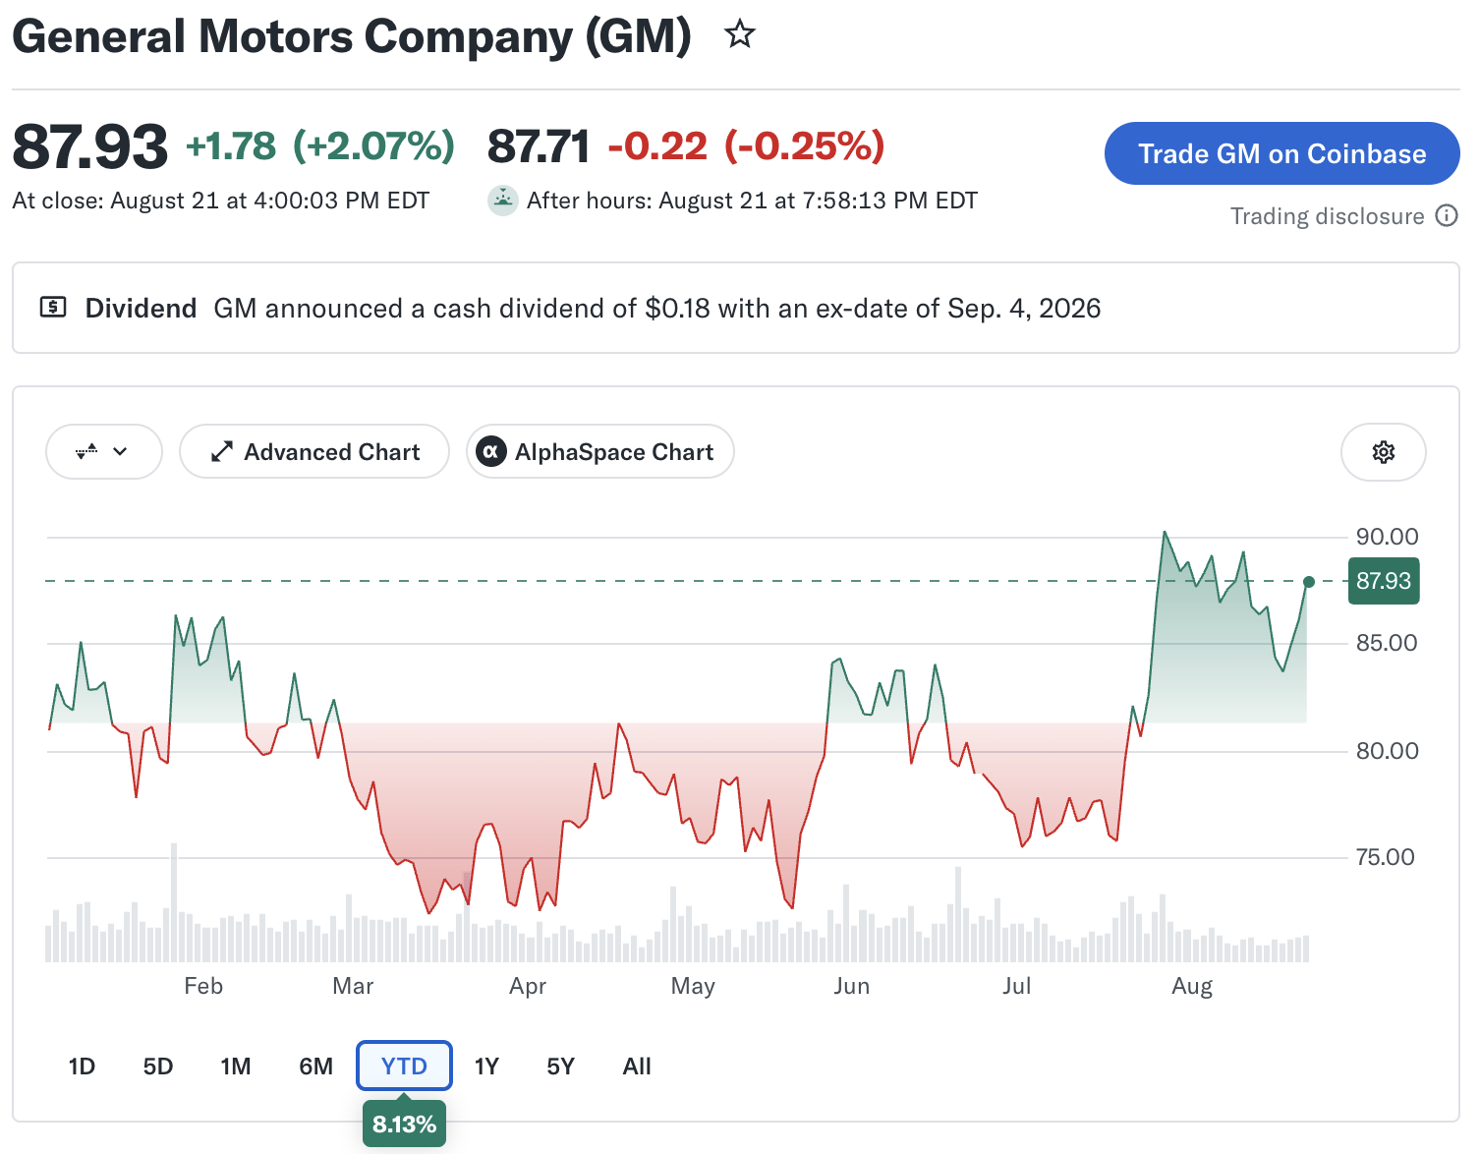This screenshot has width=1480, height=1154.
Task: Click the 75.00 y-axis label
Action: [x=1386, y=857]
